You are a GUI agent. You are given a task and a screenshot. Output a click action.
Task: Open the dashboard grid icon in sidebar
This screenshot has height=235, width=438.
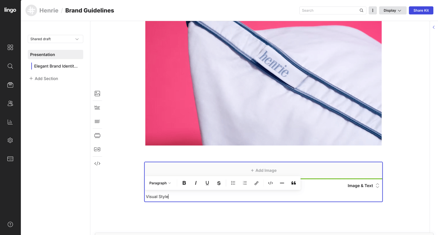[x=10, y=47]
